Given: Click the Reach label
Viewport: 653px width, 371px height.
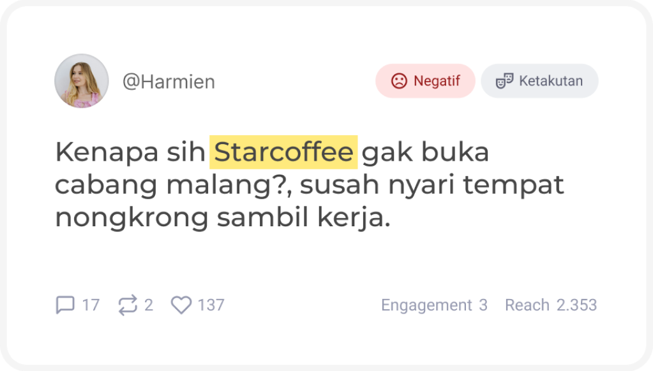Looking at the screenshot, I should [527, 305].
